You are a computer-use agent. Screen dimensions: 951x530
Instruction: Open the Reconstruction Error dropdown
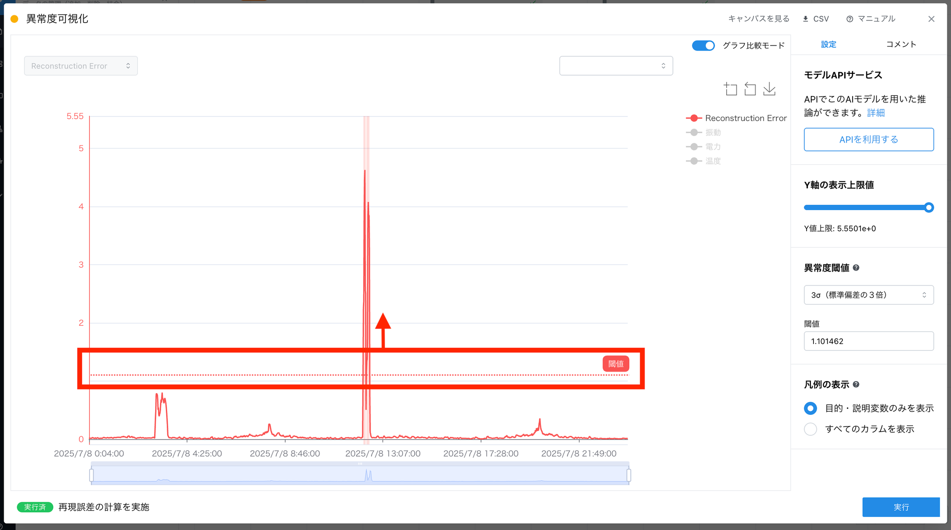[81, 66]
